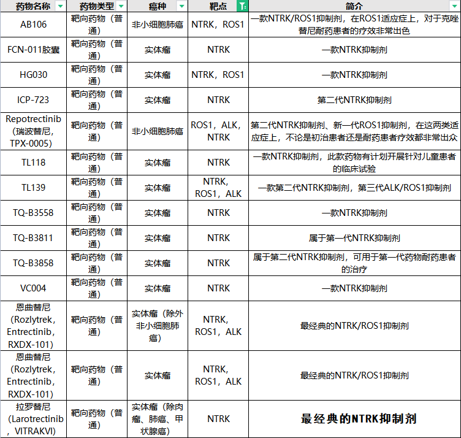Image resolution: width=461 pixels, height=438 pixels.
Task: Select the ICP-723 cell
Action: (x=34, y=100)
